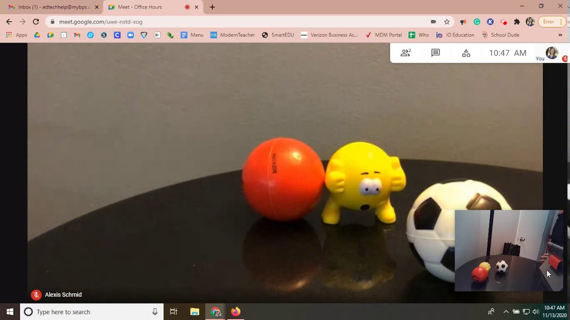Click the address bar URL
Screen dimensions: 570x320
pyautogui.click(x=101, y=22)
